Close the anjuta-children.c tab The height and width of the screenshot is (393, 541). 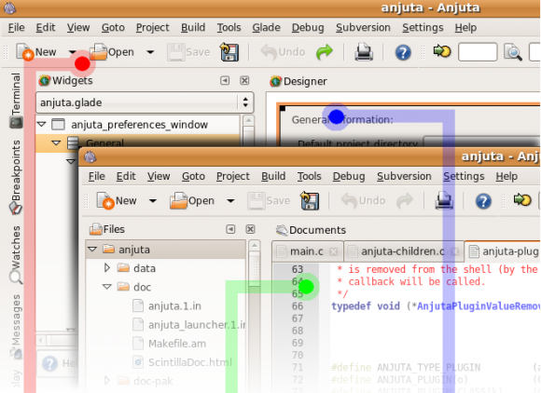(x=455, y=251)
